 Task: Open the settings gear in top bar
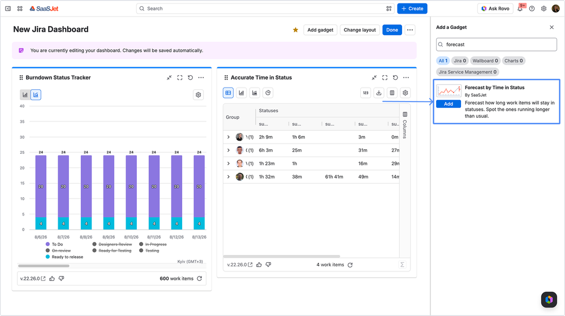pyautogui.click(x=544, y=8)
